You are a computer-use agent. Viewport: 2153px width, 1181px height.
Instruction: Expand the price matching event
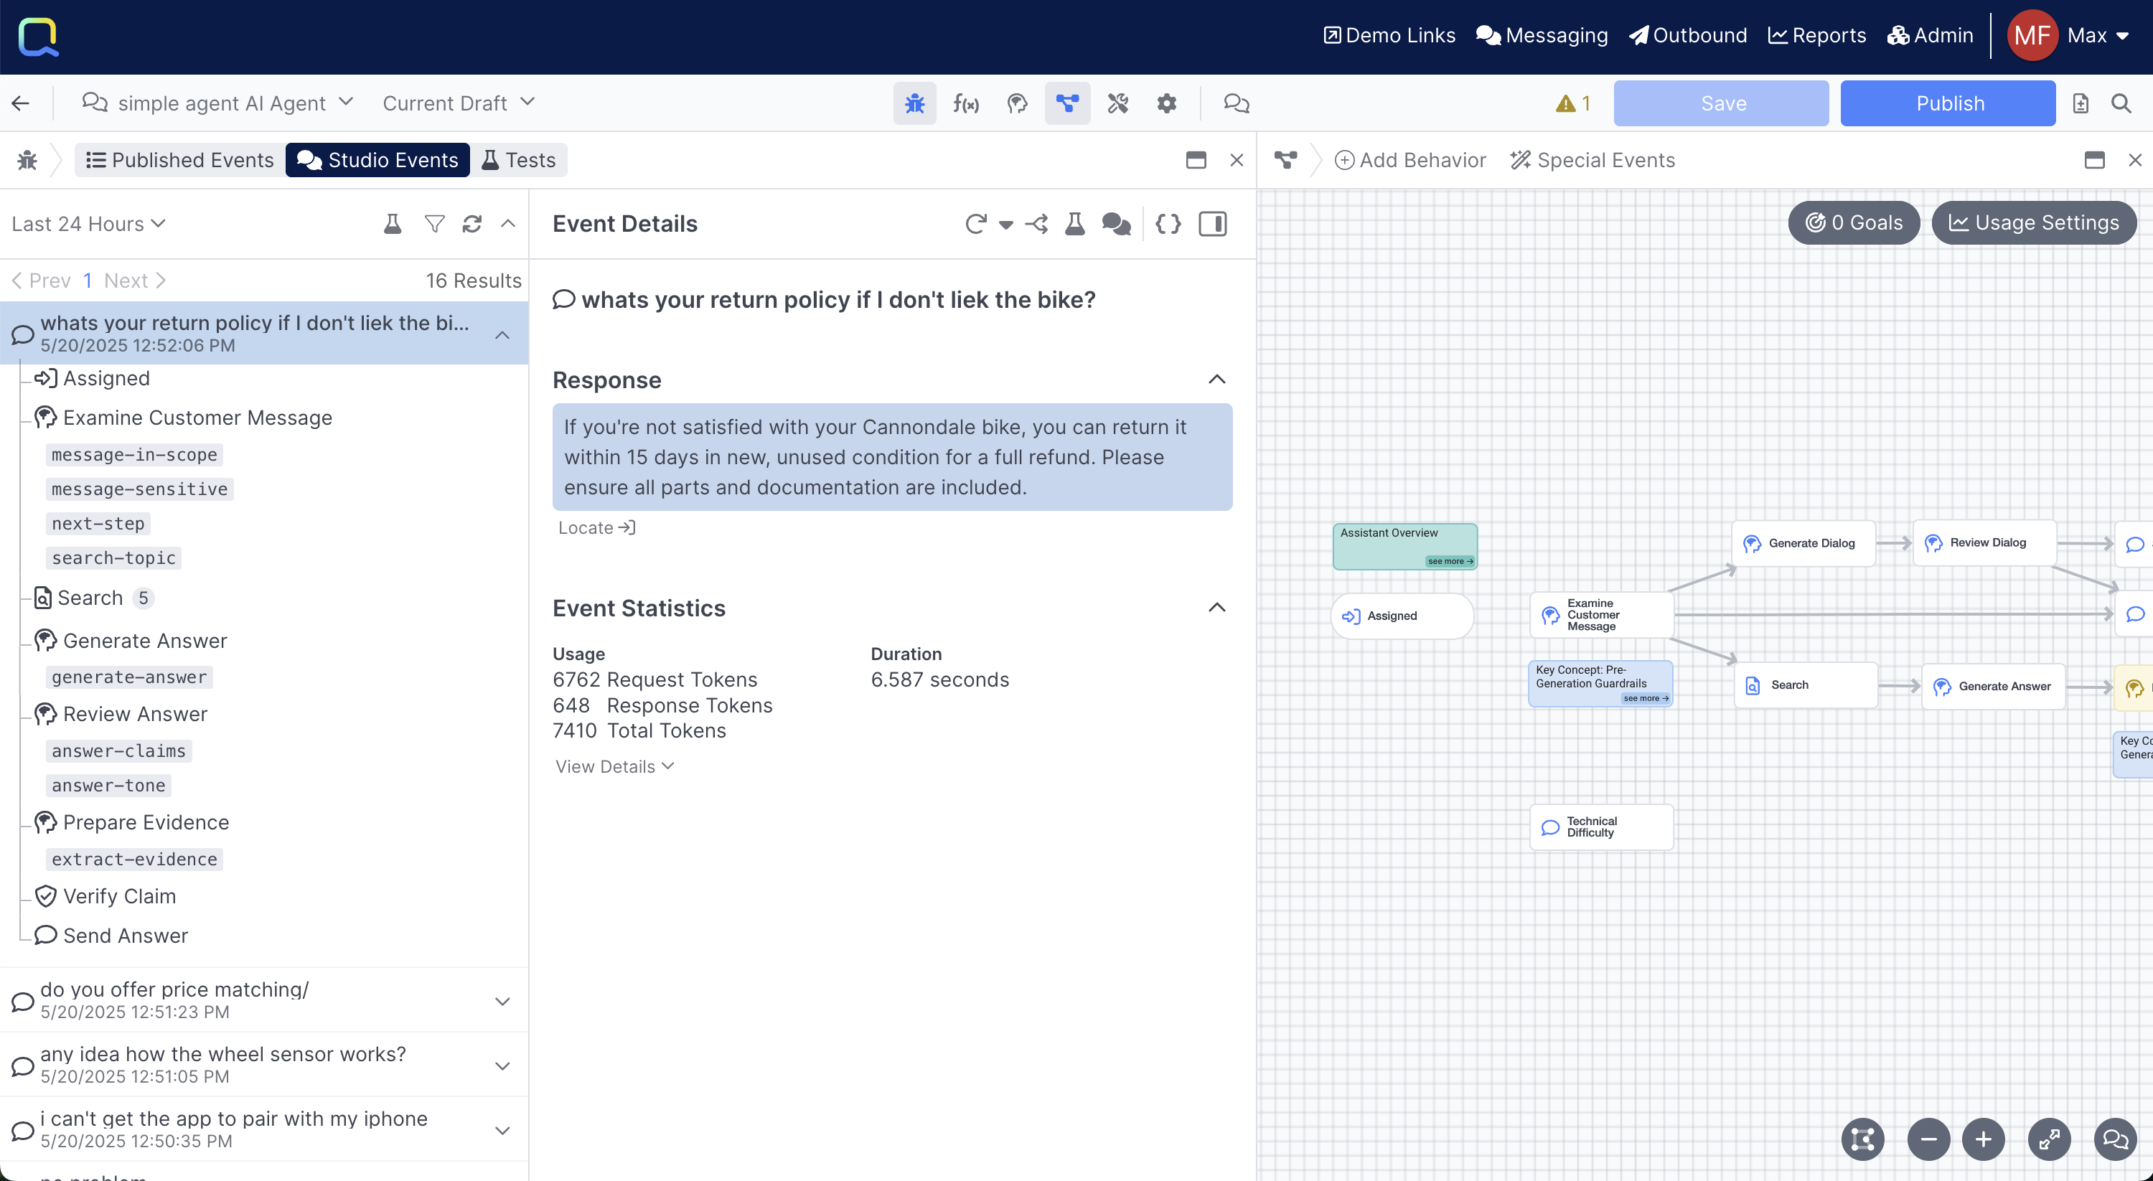502,1002
